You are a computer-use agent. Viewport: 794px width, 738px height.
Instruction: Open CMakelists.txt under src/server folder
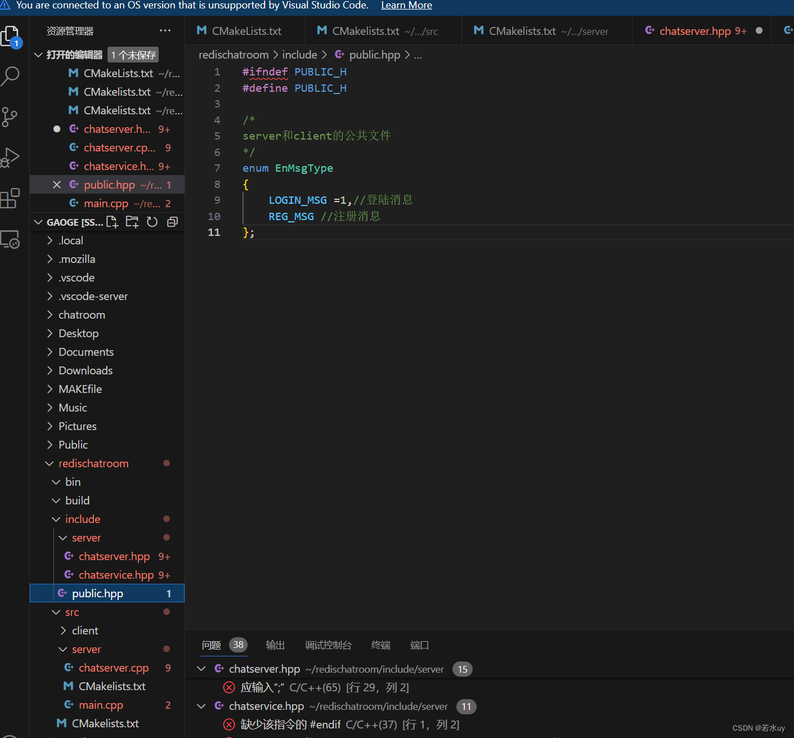[x=107, y=686]
